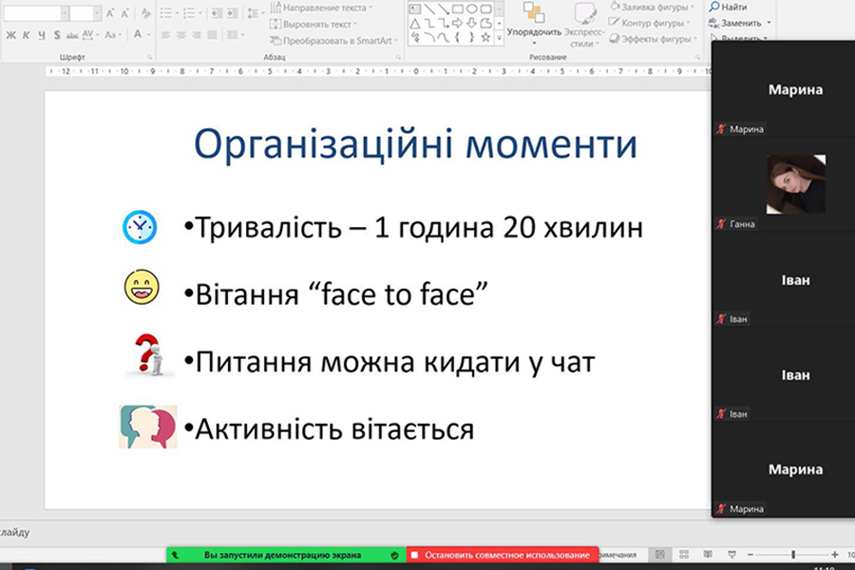Select the oval shape in gallery
855x570 pixels.
[472, 9]
